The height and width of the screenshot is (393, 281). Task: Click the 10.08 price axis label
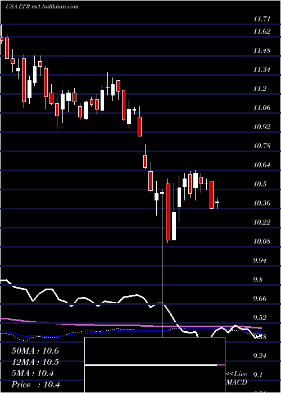click(x=262, y=241)
